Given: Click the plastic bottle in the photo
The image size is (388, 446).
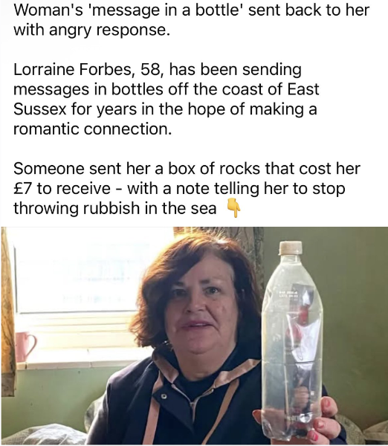Looking at the screenshot, I should point(292,341).
